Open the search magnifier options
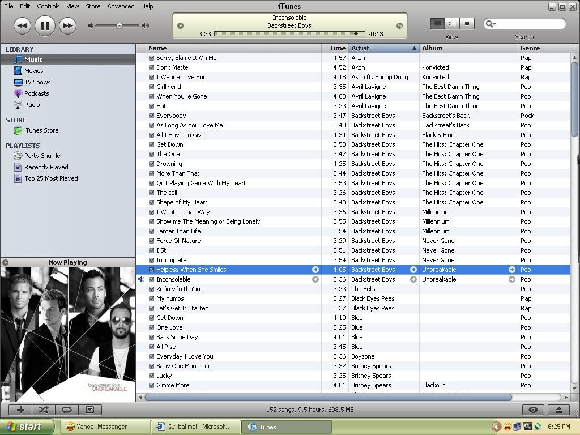The image size is (580, 435). [x=491, y=24]
